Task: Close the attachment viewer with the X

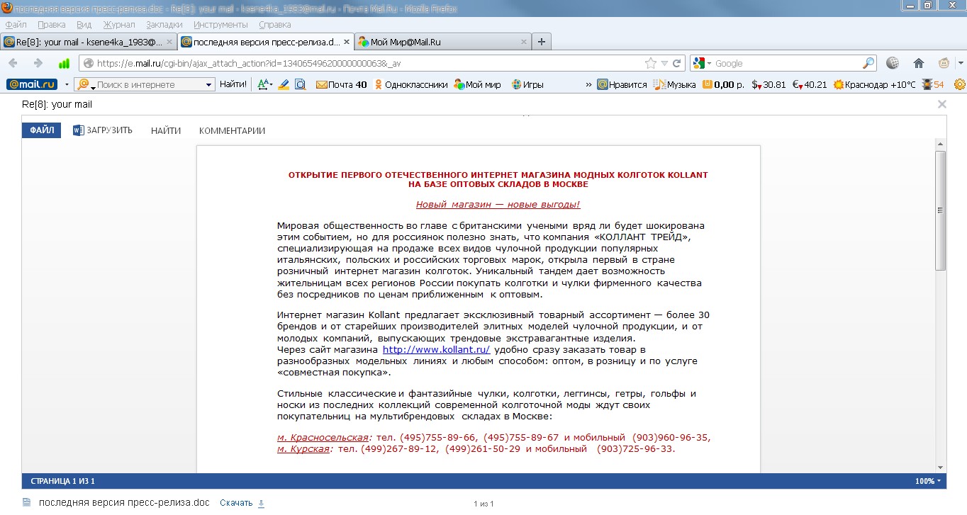Action: click(x=941, y=104)
